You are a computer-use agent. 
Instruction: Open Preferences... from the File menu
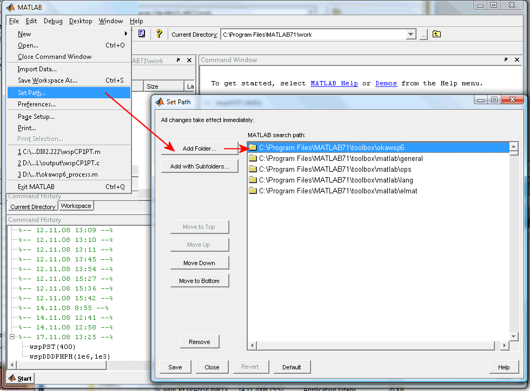pos(69,104)
